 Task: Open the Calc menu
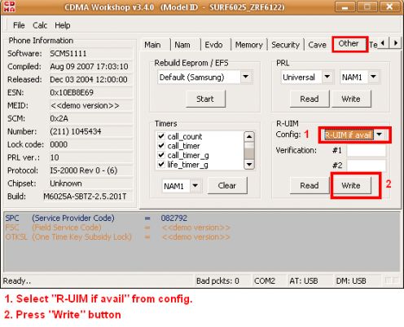click(x=40, y=25)
